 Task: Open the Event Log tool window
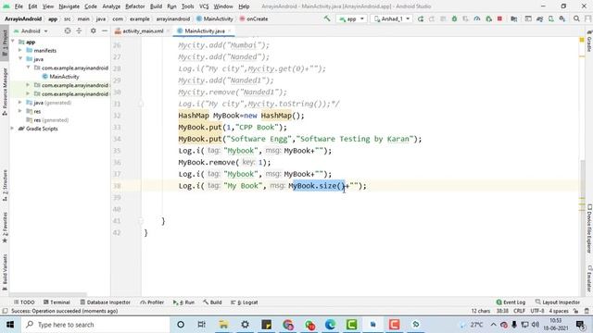(x=511, y=302)
